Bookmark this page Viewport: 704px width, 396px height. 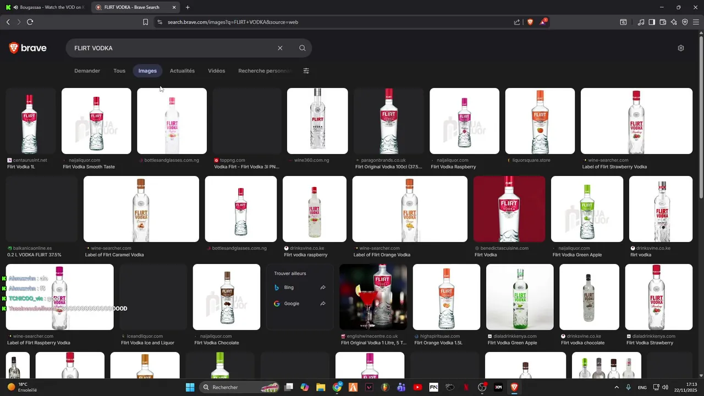tap(145, 22)
